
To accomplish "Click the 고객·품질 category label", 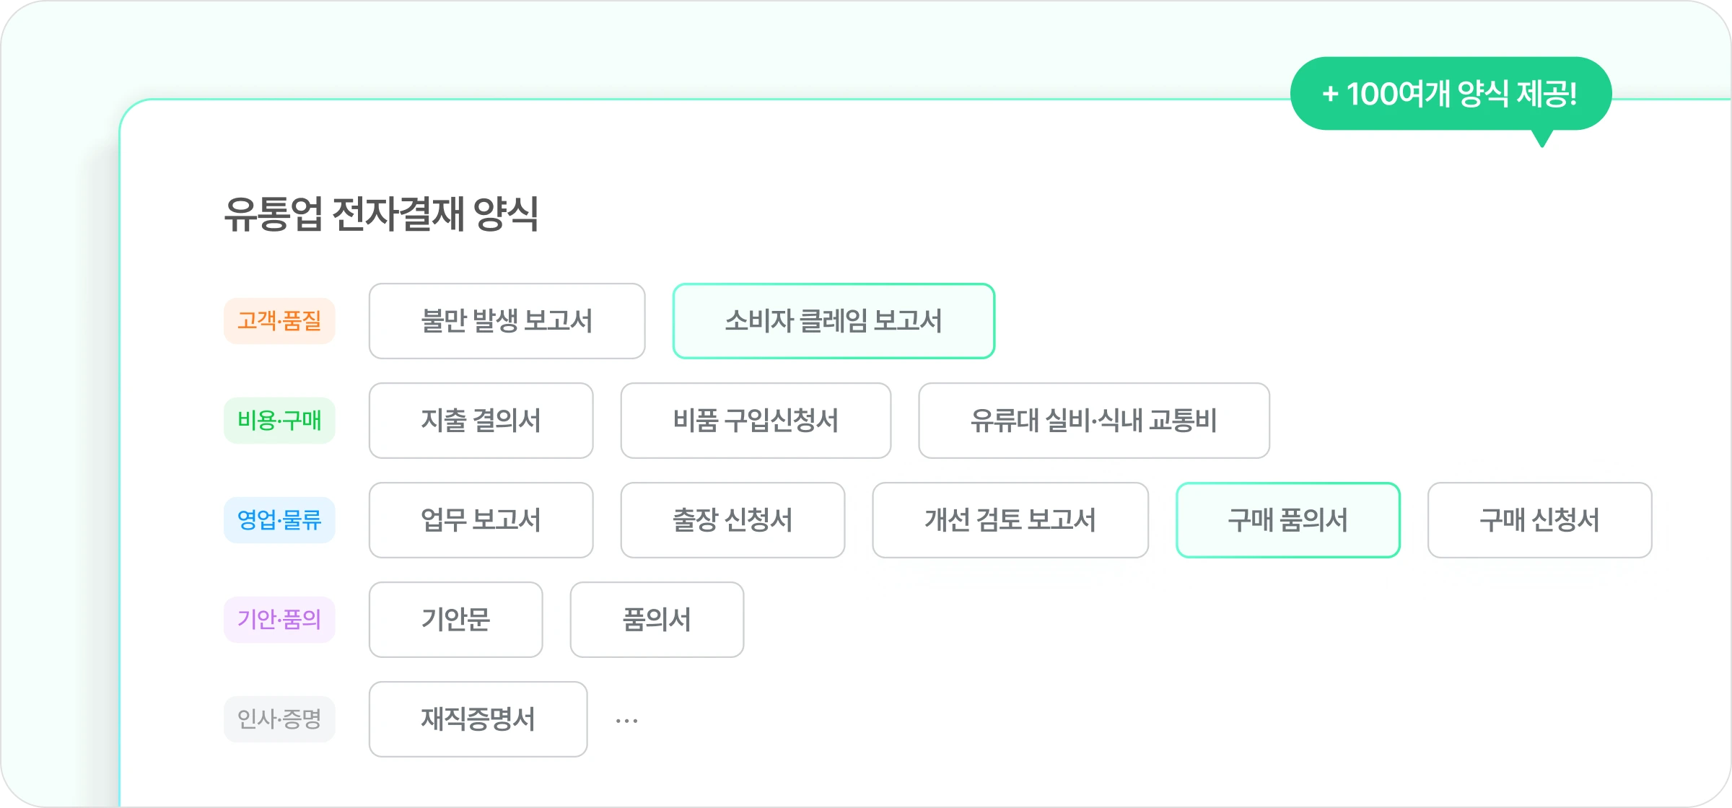I will [280, 321].
